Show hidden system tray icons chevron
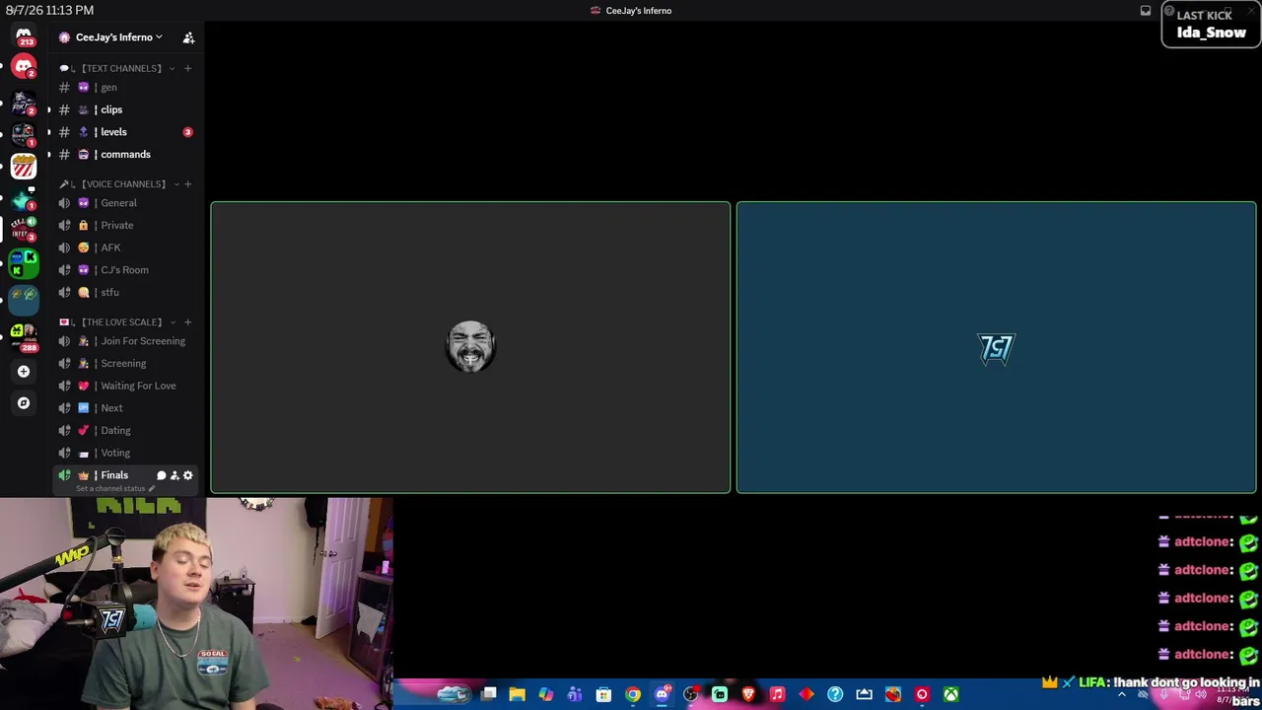 coord(1121,695)
